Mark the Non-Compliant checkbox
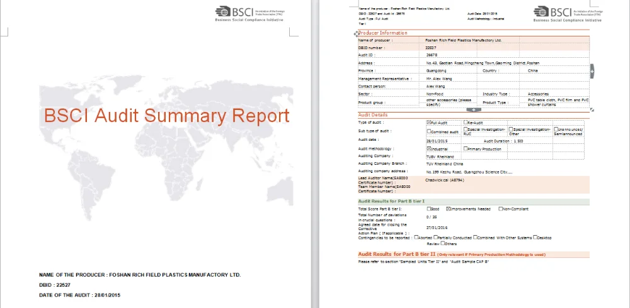The height and width of the screenshot is (308, 630). [x=501, y=209]
